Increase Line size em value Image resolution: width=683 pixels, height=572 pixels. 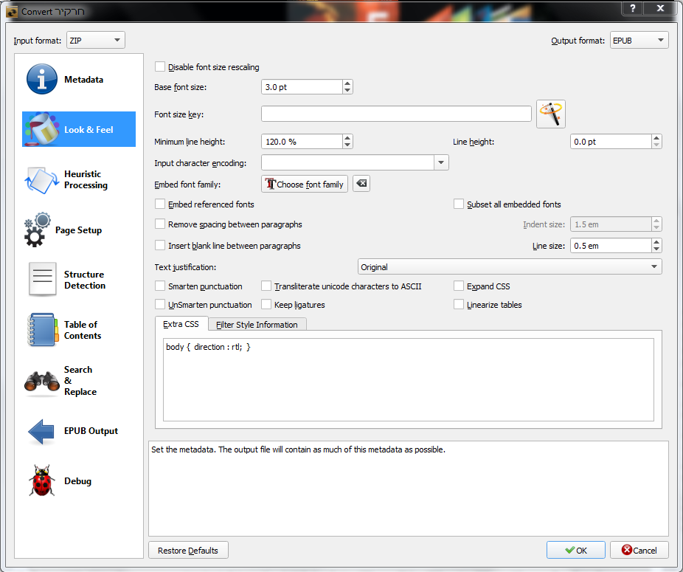pyautogui.click(x=656, y=242)
